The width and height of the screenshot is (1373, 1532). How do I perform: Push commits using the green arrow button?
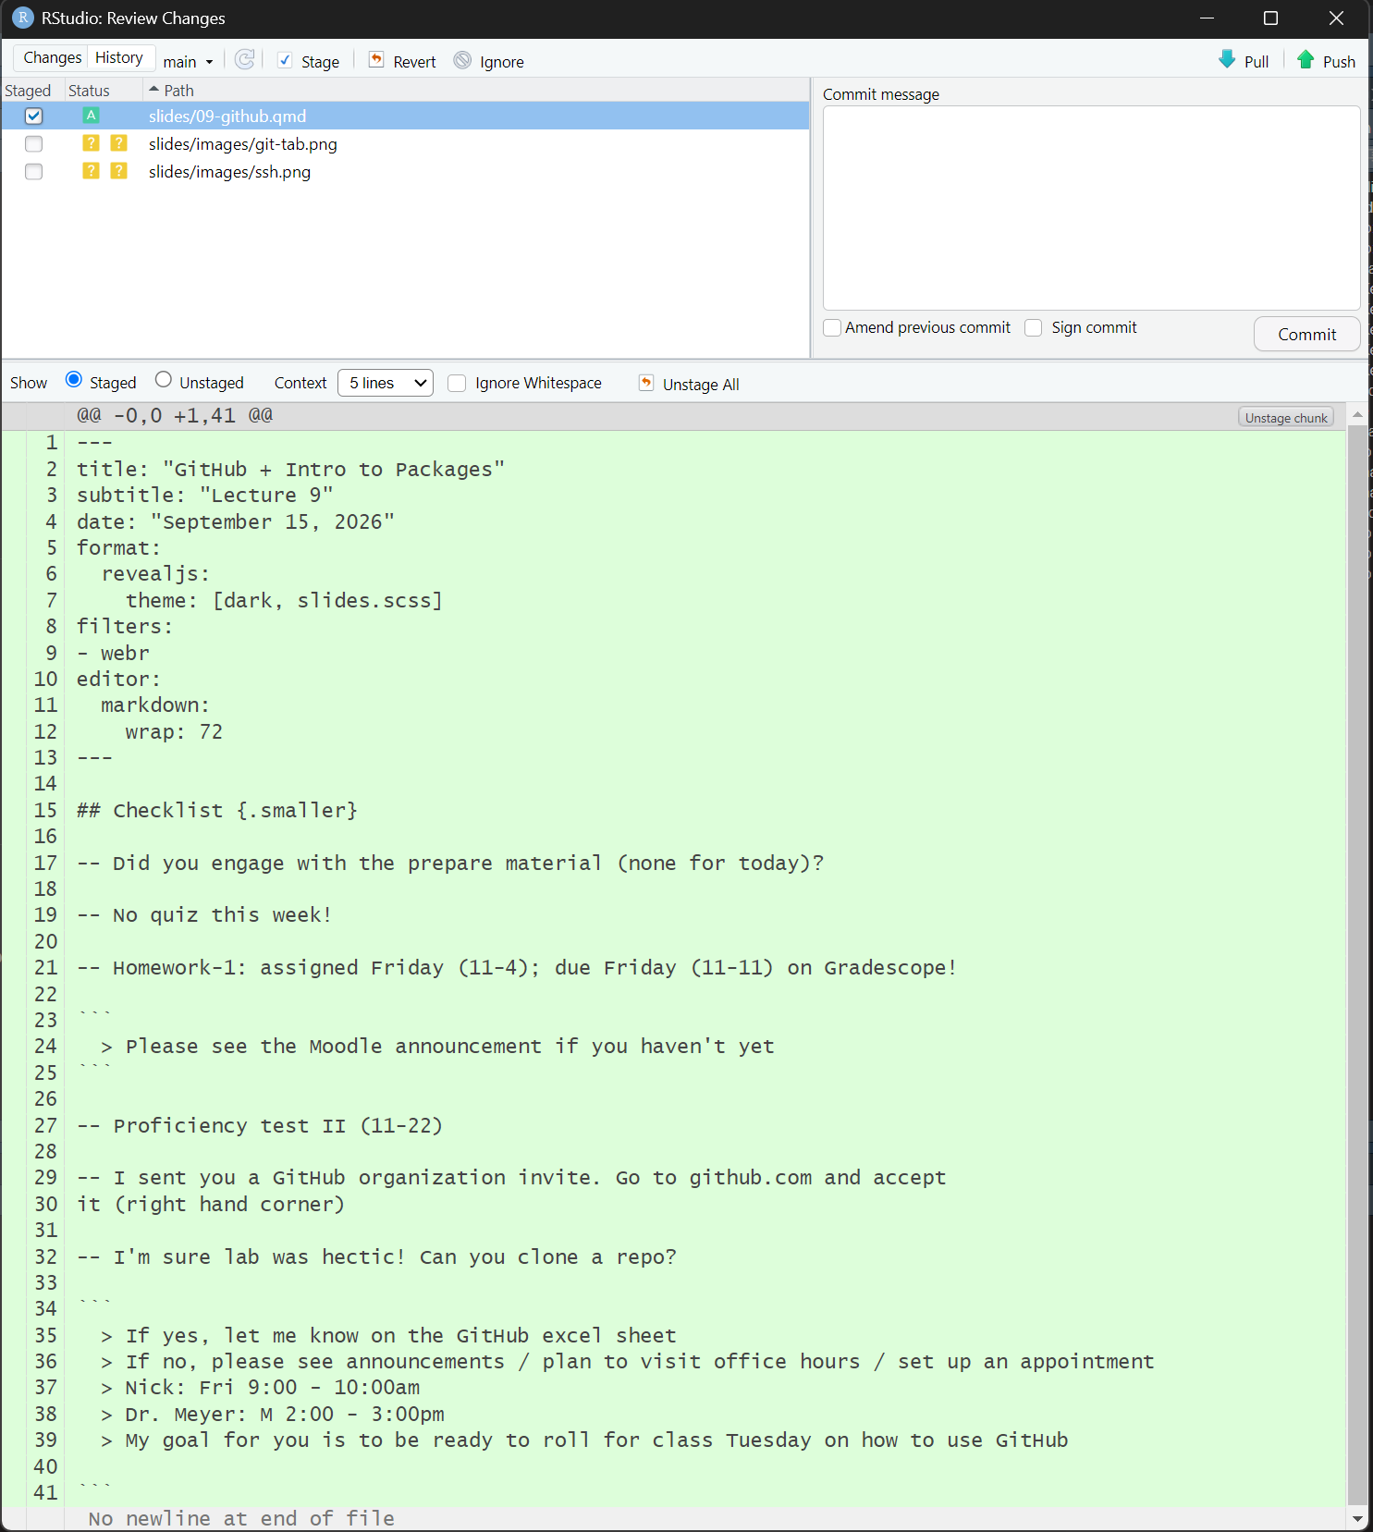coord(1326,61)
